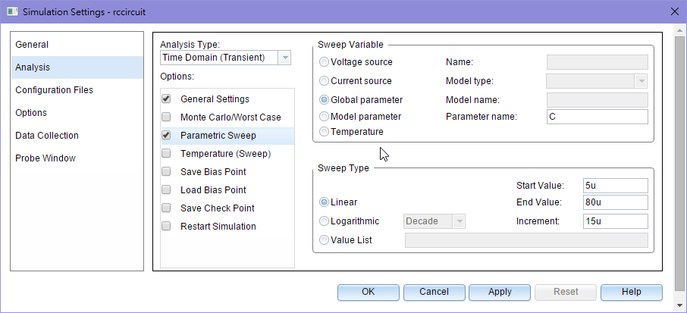Click the OK button
Image resolution: width=687 pixels, height=313 pixels.
pos(368,292)
